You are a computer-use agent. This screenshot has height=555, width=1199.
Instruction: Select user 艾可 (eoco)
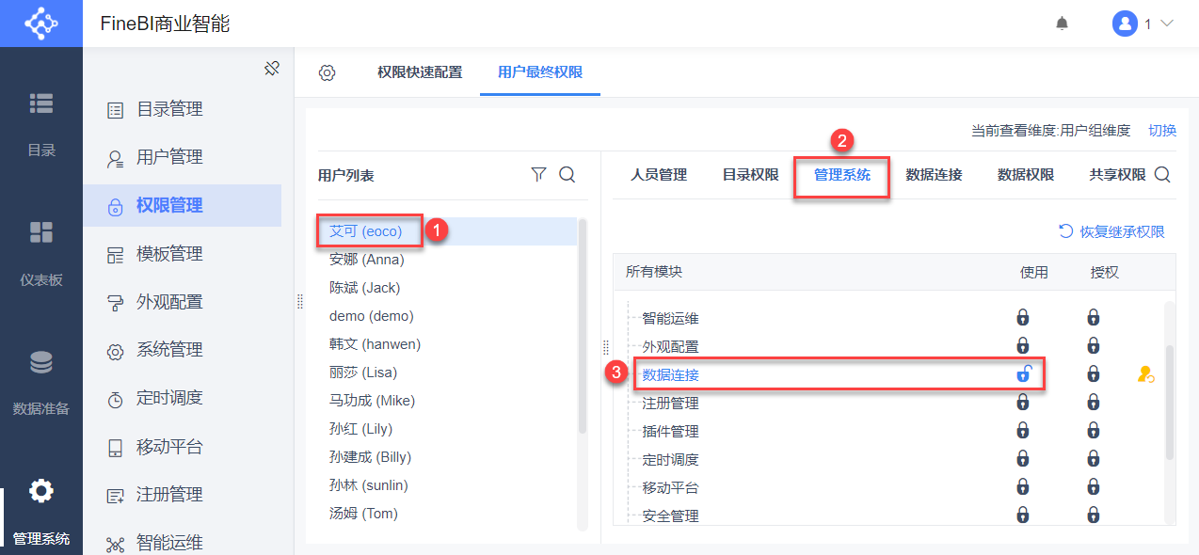(x=447, y=231)
